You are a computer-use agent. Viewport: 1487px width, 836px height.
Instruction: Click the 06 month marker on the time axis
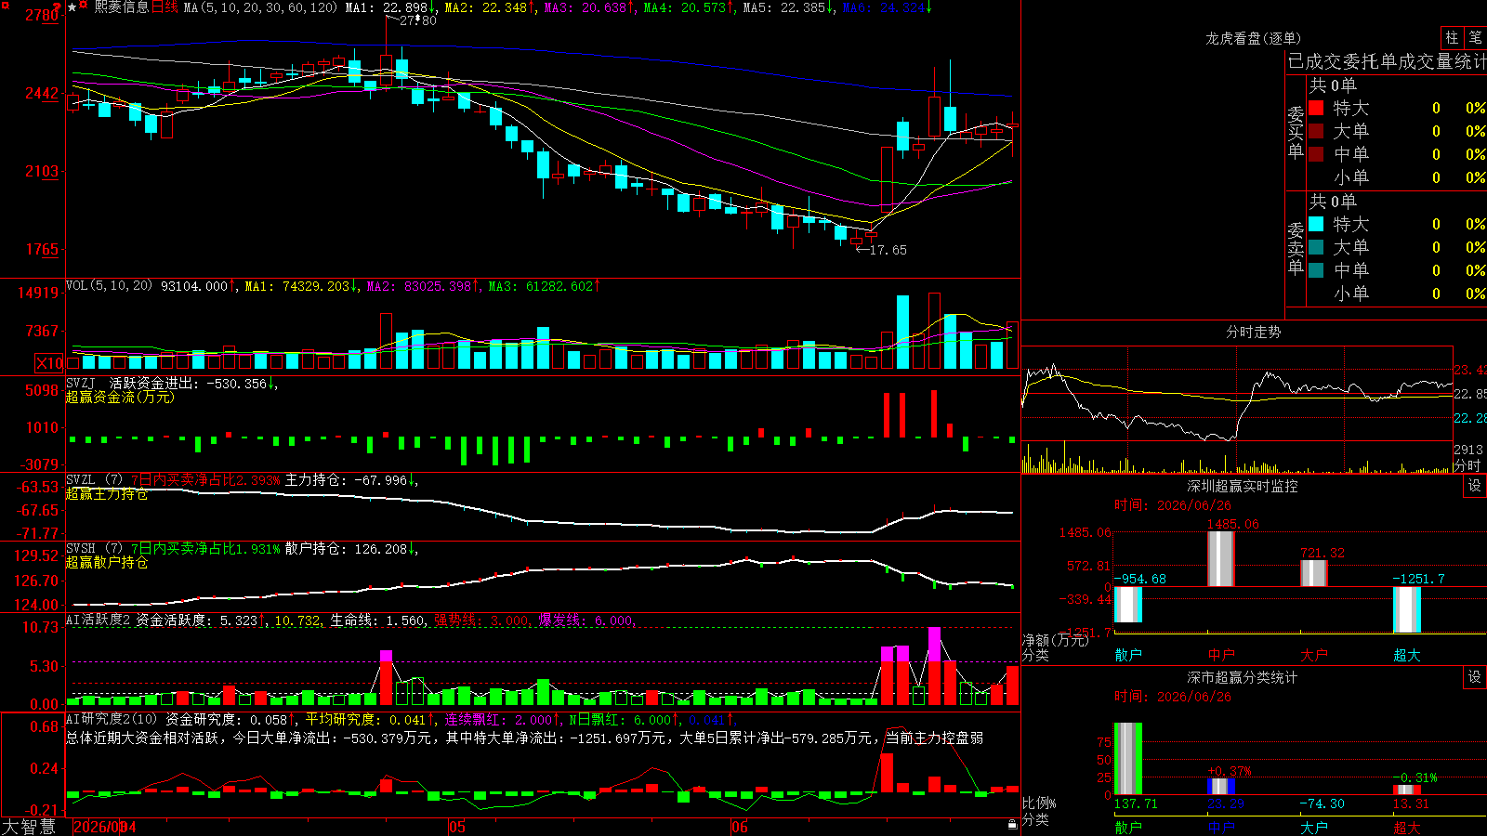coord(739,827)
